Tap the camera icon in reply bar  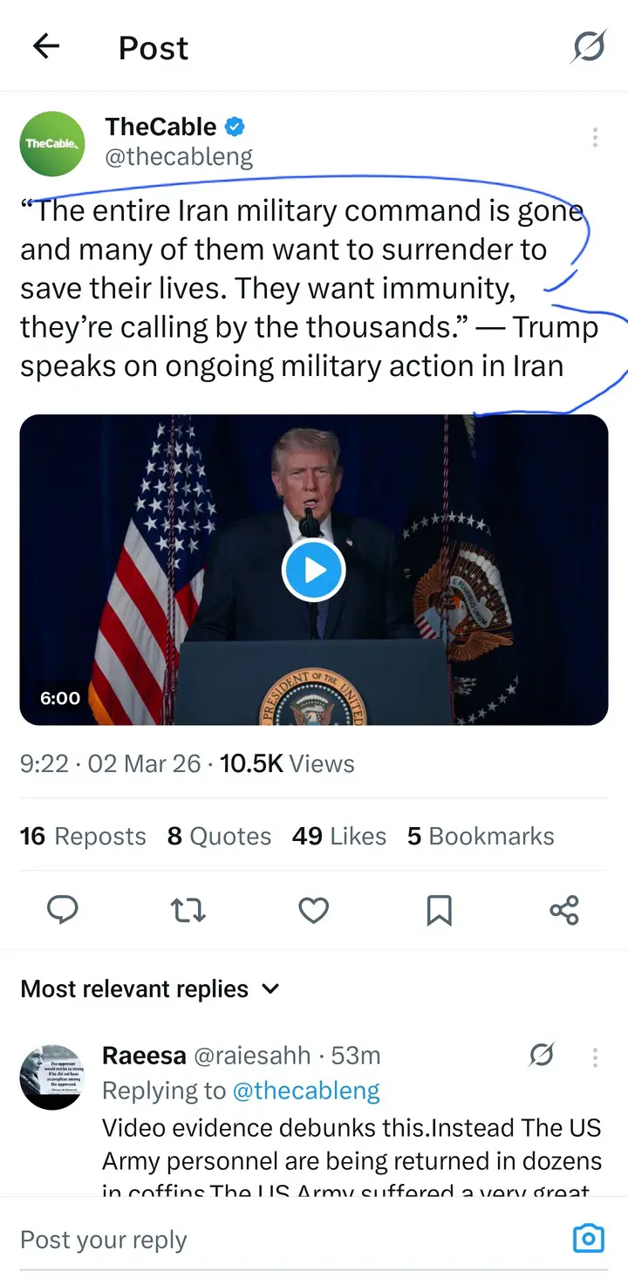589,1239
